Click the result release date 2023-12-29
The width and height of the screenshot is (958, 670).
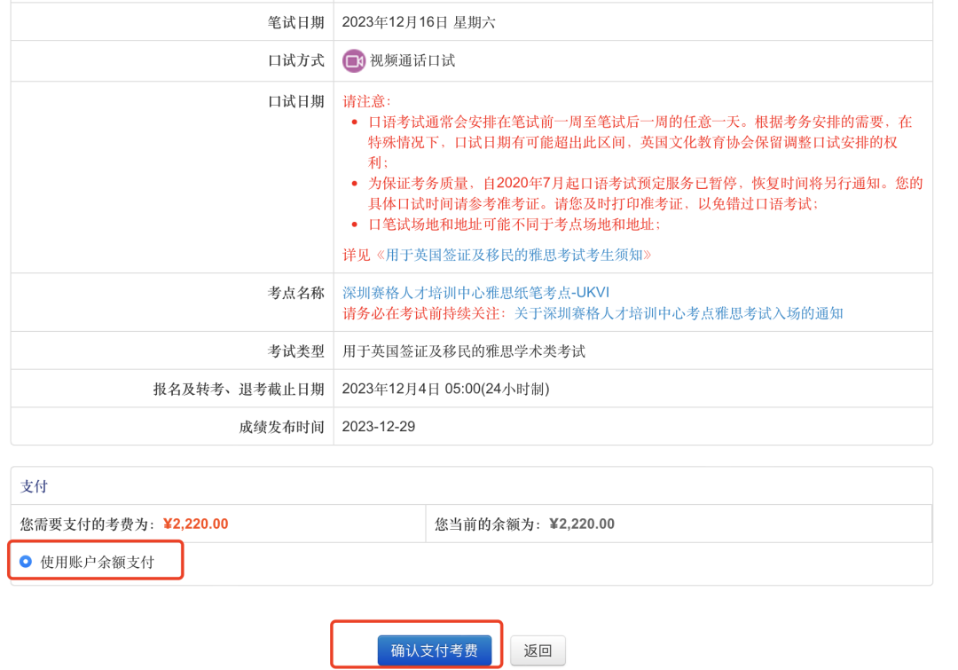[x=379, y=427]
